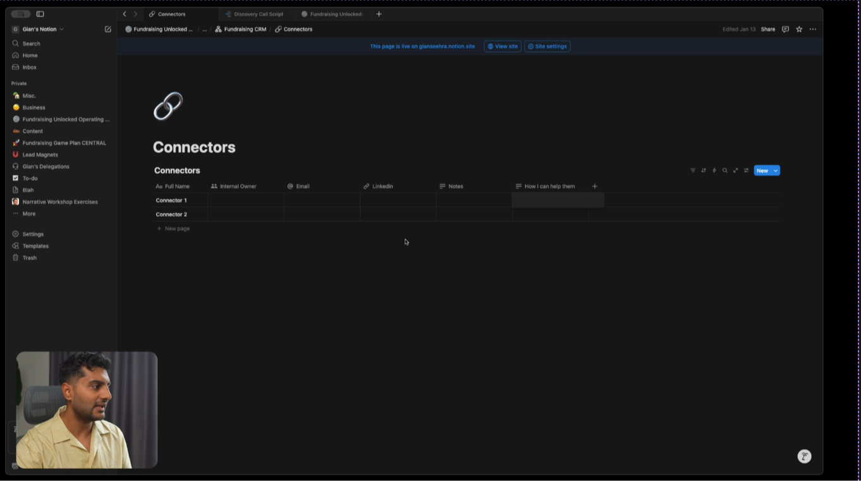Open the Connector 2 row
Screen dimensions: 861x481
[171, 214]
